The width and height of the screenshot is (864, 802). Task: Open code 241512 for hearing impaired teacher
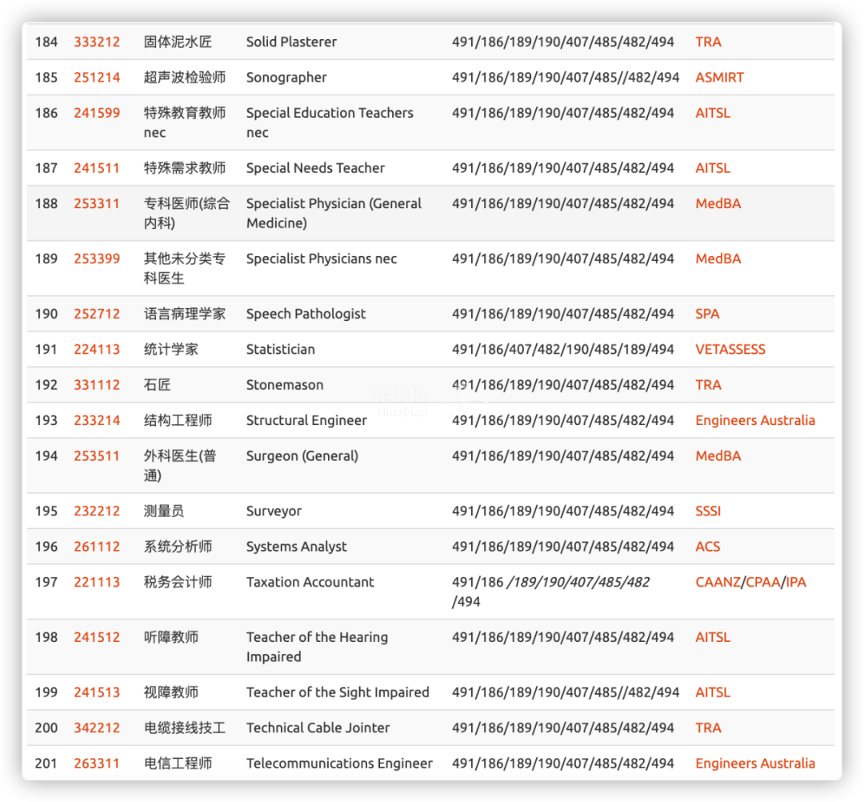pyautogui.click(x=97, y=637)
